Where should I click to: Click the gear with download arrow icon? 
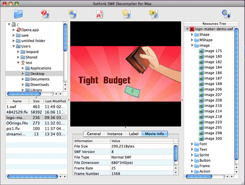[226, 14]
